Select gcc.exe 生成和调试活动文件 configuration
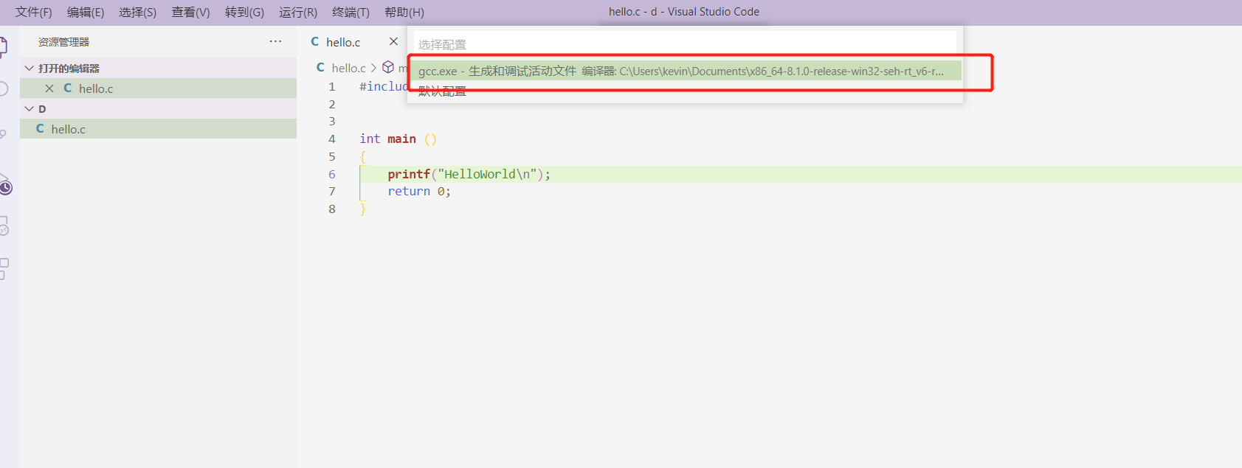The width and height of the screenshot is (1242, 468). [685, 71]
